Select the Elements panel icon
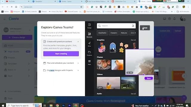This screenshot has height=107, width=191. pos(90,35)
